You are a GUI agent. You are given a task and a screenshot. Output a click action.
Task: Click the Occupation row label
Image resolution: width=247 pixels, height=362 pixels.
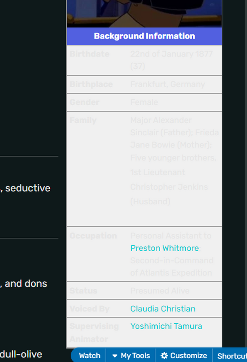click(x=93, y=236)
